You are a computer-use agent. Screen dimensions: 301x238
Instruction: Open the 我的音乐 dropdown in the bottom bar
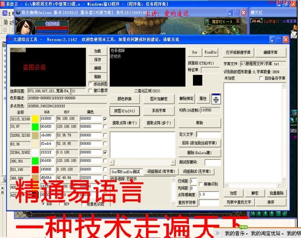236,233
